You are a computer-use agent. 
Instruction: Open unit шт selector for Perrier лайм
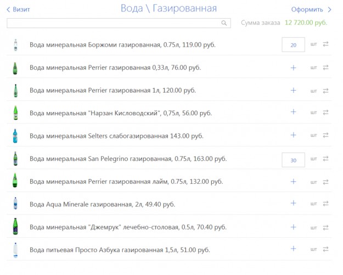(x=313, y=181)
